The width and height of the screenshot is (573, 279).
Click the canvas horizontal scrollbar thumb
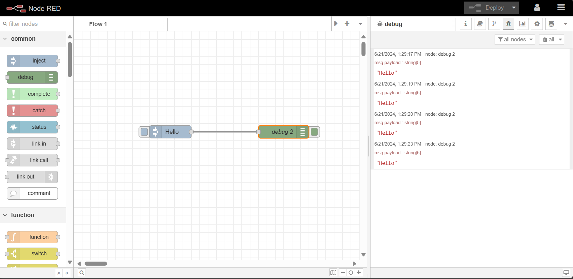(96, 263)
